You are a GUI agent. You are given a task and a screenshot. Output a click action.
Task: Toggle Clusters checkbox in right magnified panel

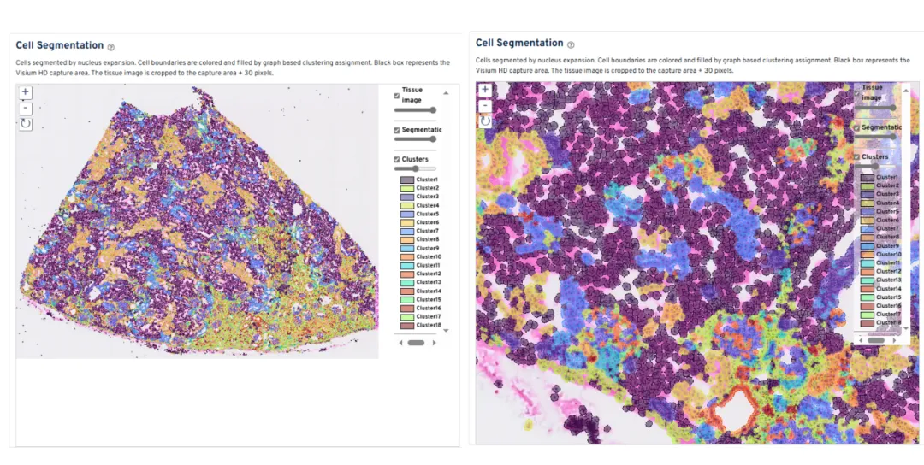tap(856, 157)
